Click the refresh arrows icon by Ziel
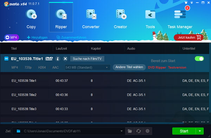Image resolution: width=211 pixels, height=138 pixels. point(139,131)
